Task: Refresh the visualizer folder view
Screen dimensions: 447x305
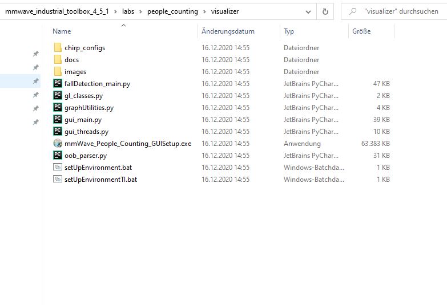Action: [x=325, y=11]
